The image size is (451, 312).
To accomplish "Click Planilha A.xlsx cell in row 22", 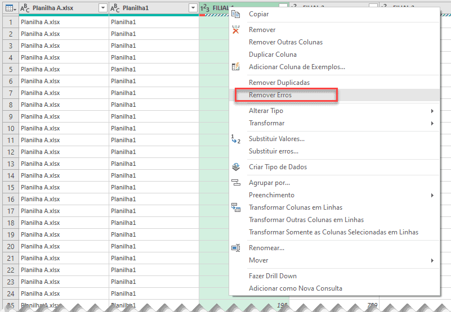I will 64,270.
